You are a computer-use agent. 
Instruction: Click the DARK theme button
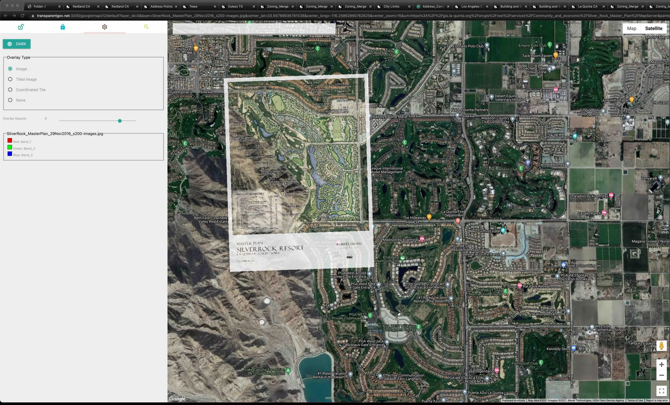click(17, 44)
